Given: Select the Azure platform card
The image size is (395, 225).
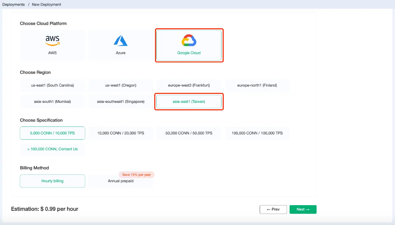Looking at the screenshot, I should pyautogui.click(x=121, y=45).
